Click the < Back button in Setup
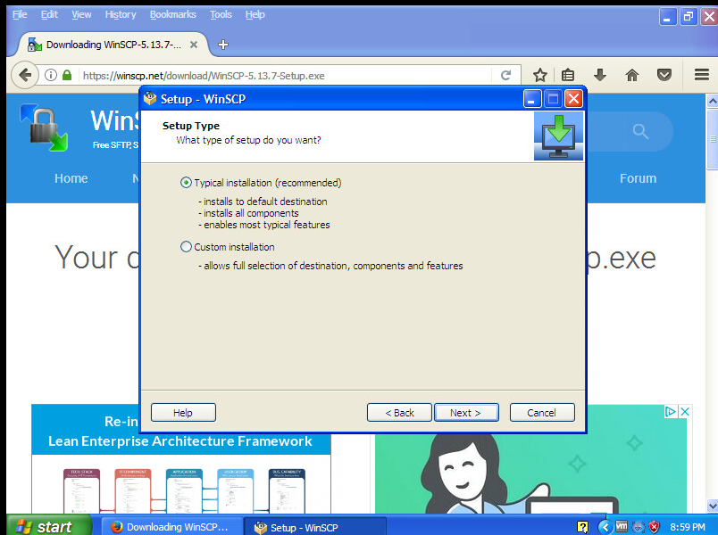Image resolution: width=718 pixels, height=535 pixels. pos(399,413)
